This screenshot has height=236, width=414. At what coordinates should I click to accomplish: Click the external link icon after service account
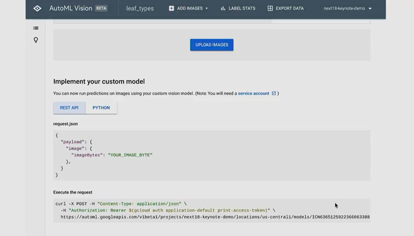274,93
